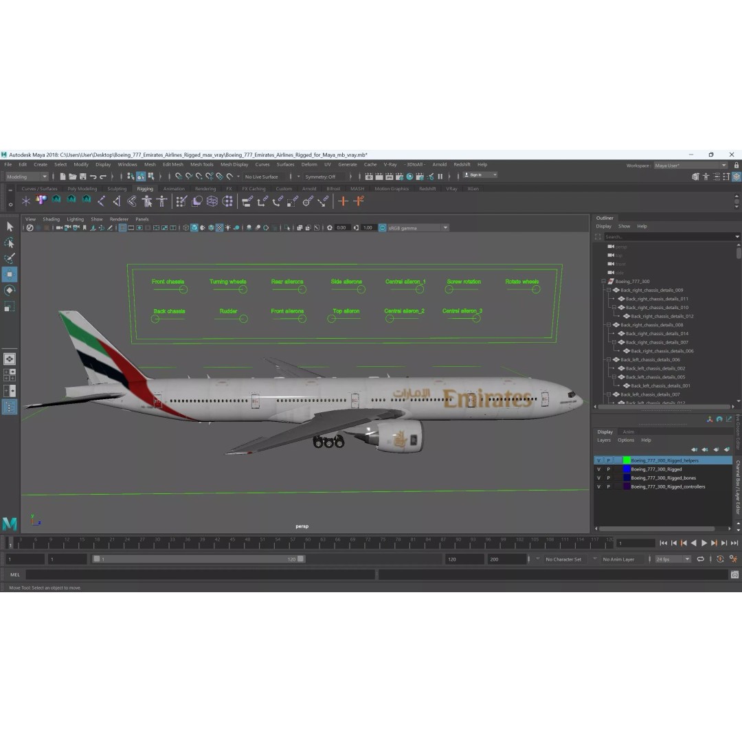Click green color swatch of Rigged_helpers layer
Screen dimensions: 742x742
click(x=627, y=460)
